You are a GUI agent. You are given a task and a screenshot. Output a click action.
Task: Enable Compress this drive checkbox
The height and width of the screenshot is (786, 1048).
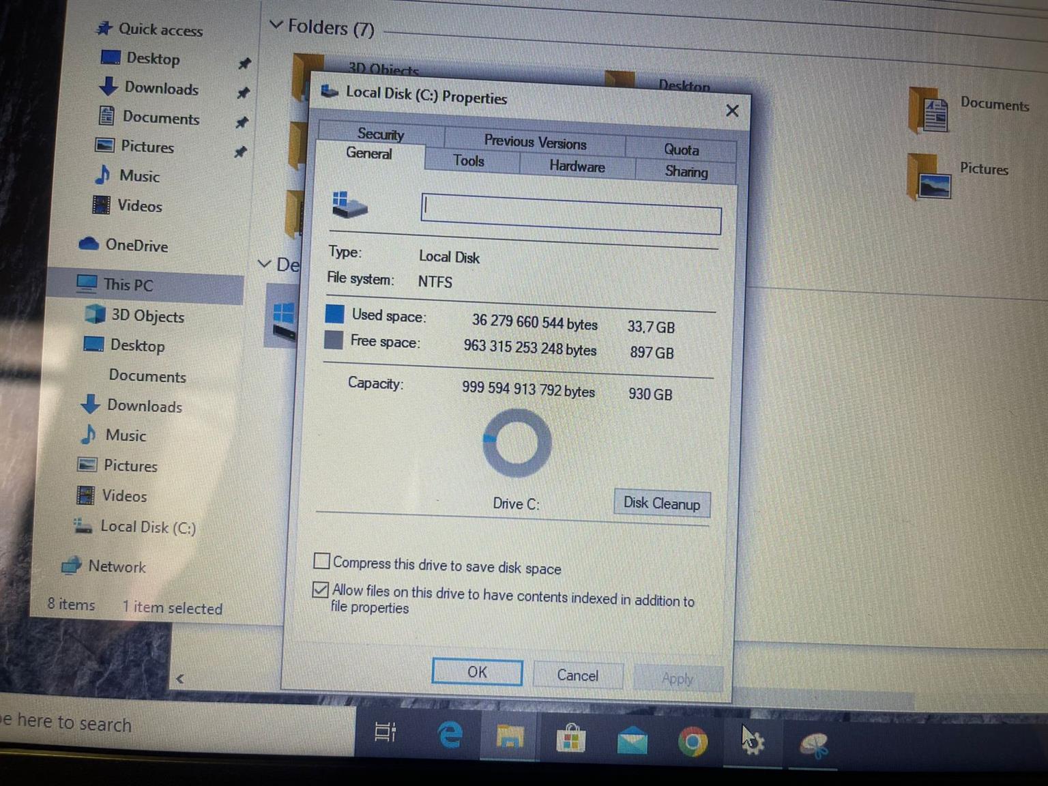click(321, 561)
